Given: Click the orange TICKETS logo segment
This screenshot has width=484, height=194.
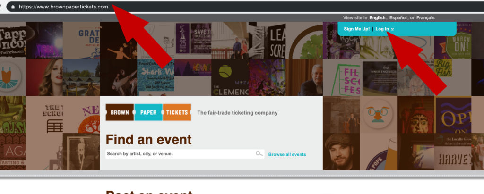Looking at the screenshot, I should [x=177, y=112].
